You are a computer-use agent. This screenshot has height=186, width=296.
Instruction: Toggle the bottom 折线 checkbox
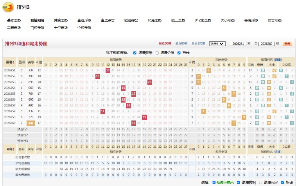pos(282,182)
